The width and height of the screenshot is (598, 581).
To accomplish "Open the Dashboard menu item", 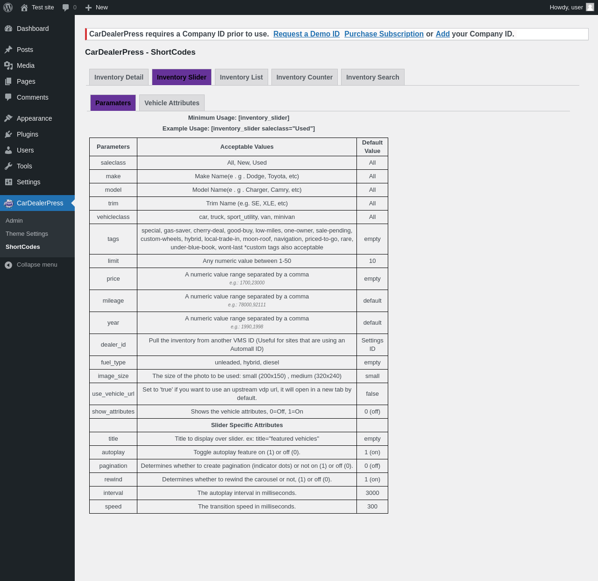I will tap(33, 29).
